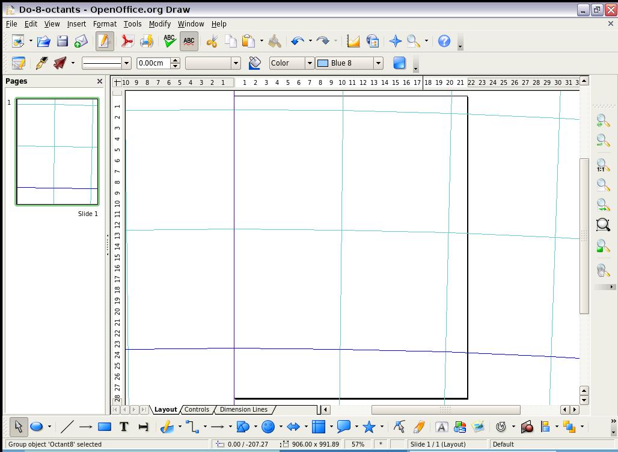Click 'Slide 1 / 1 (Layout)' status field
The width and height of the screenshot is (618, 452).
pyautogui.click(x=447, y=444)
